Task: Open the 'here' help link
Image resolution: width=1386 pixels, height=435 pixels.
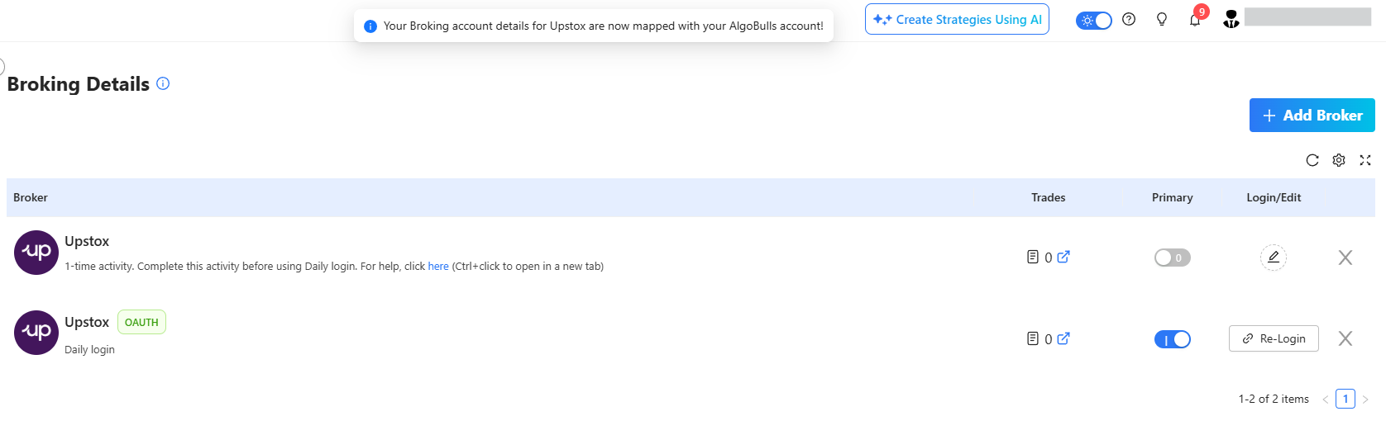Action: click(438, 267)
